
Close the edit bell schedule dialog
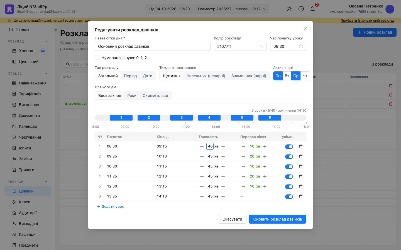coord(305,29)
